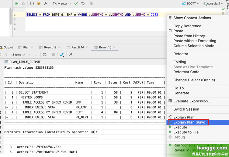Image resolution: width=229 pixels, height=157 pixels.
Task: Close the Result 12 tab
Action: (x=59, y=47)
